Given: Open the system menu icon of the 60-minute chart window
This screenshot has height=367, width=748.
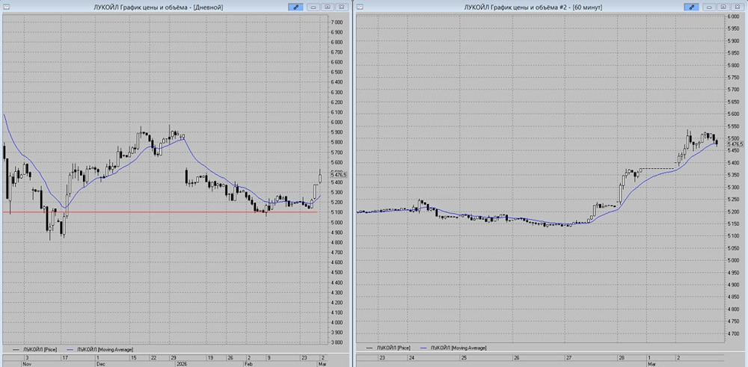Looking at the screenshot, I should [361, 7].
